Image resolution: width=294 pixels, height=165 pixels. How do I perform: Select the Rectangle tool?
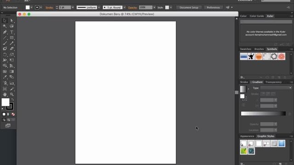coord(11,38)
